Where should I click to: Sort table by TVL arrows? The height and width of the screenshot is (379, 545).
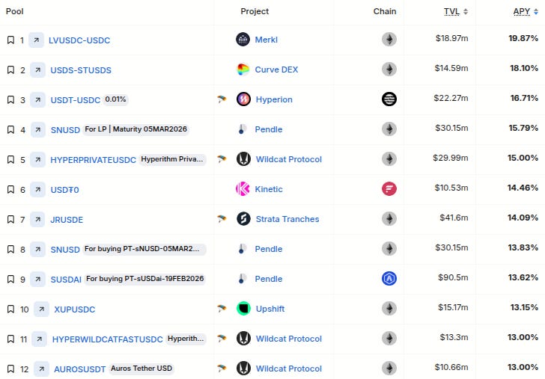[x=466, y=11]
